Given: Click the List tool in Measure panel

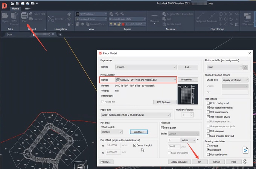Looking at the screenshot, I should 166,19.
